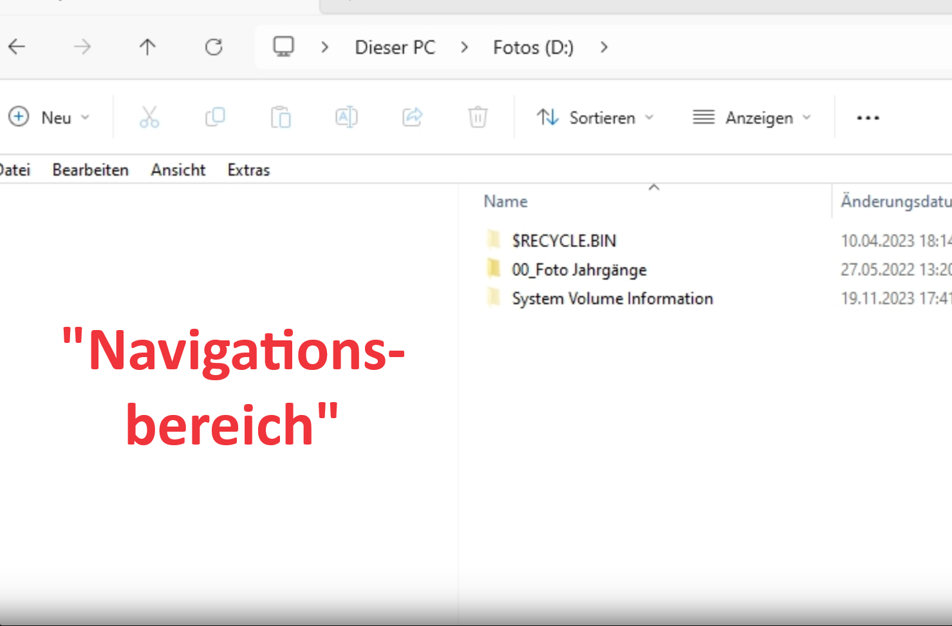This screenshot has height=626, width=952.
Task: Open the Anzeigen dropdown
Action: [752, 118]
